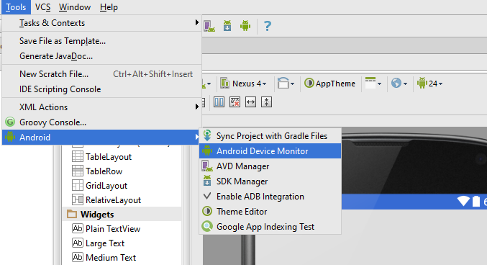The width and height of the screenshot is (487, 265).
Task: Click the Widgets folder icon
Action: click(x=72, y=214)
